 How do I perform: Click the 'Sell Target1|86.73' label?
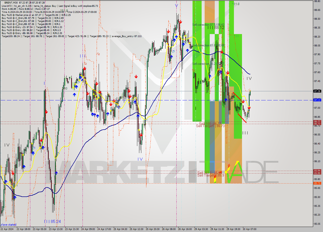point(210,126)
